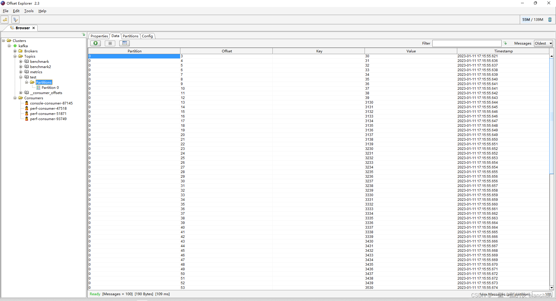Click the perf-consumer-51871 person icon
Screen dimensions: 556x301
27,114
